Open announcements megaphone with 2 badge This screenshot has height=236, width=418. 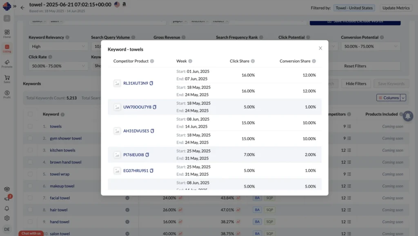pos(7,199)
